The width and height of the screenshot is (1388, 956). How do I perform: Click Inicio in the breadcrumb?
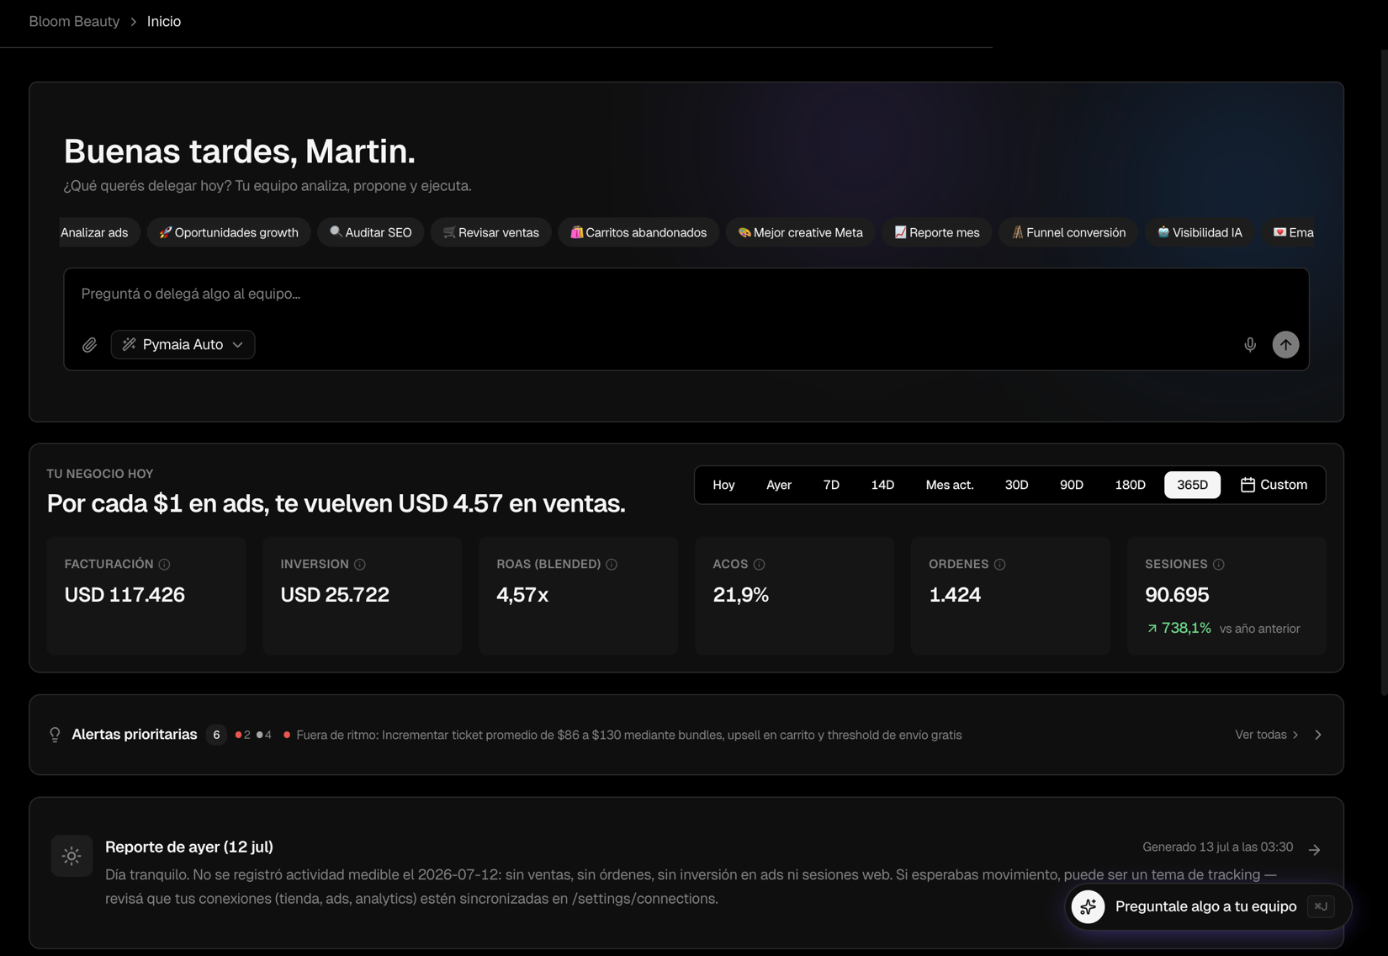tap(164, 22)
